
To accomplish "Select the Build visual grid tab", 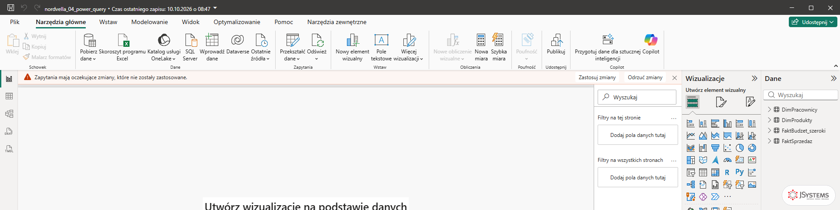I will (x=693, y=102).
